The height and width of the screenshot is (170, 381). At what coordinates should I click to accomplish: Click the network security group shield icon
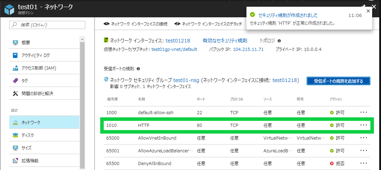(106, 79)
